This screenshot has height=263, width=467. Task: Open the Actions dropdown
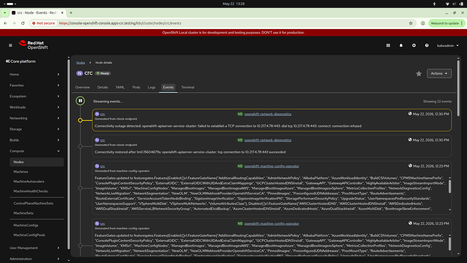coord(439,73)
